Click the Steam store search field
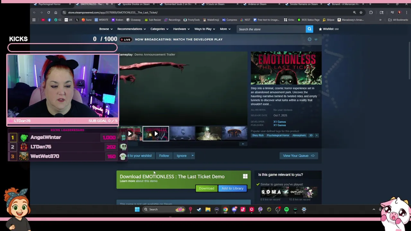Screen dimensions: 411x231 click(271, 29)
